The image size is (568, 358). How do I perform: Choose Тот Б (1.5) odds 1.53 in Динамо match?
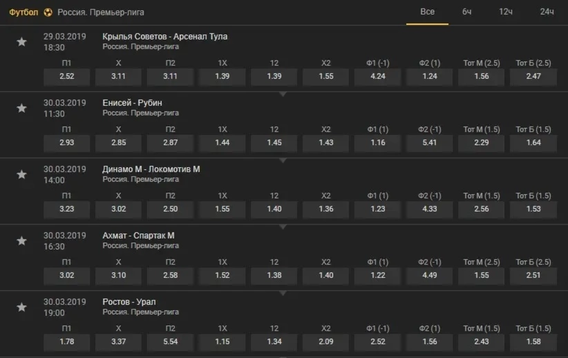[533, 209]
